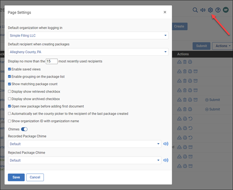Click the archive icon in the last package row
The height and width of the screenshot is (190, 233).
(x=191, y=166)
